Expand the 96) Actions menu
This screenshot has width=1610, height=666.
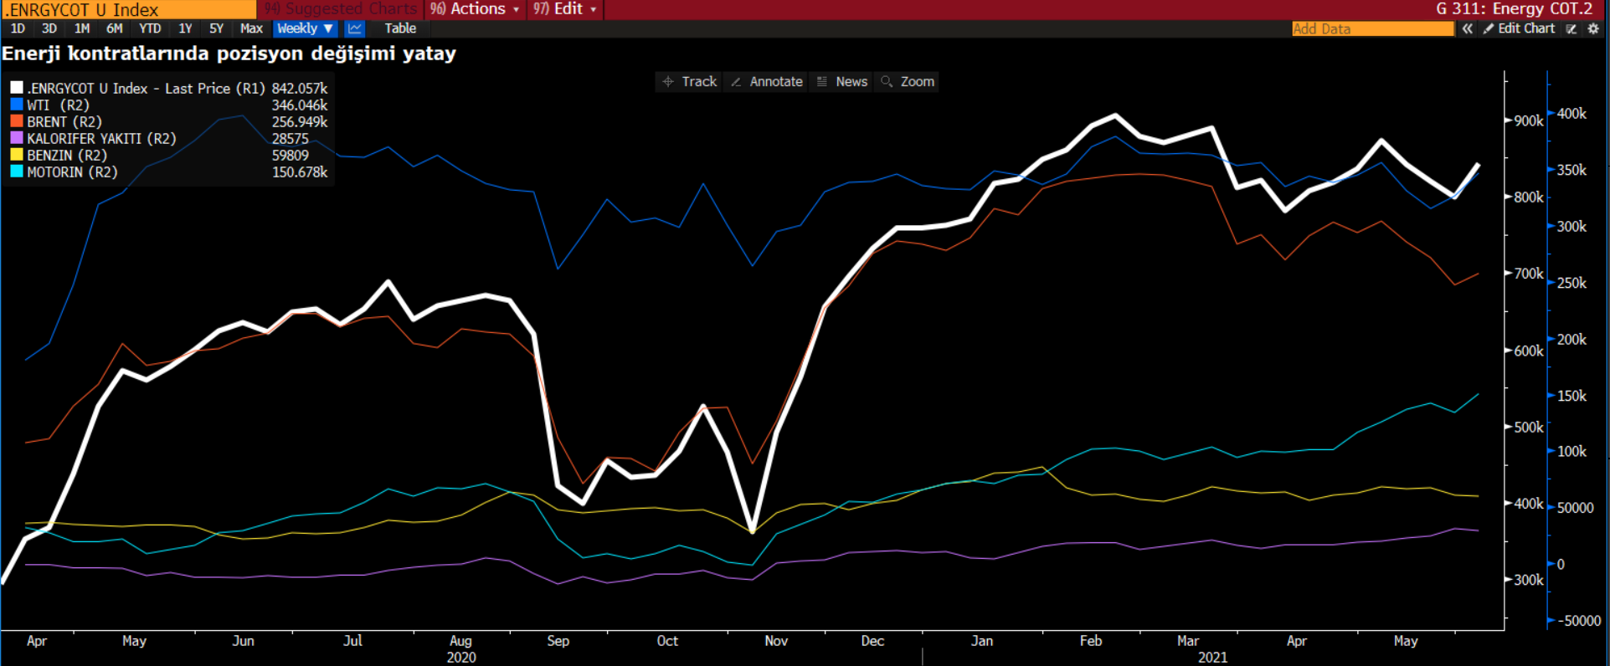(475, 9)
